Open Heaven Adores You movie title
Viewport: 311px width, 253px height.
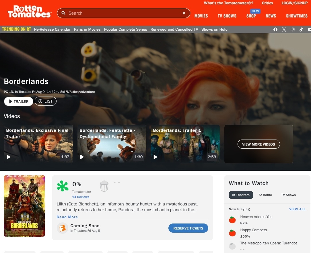(256, 217)
